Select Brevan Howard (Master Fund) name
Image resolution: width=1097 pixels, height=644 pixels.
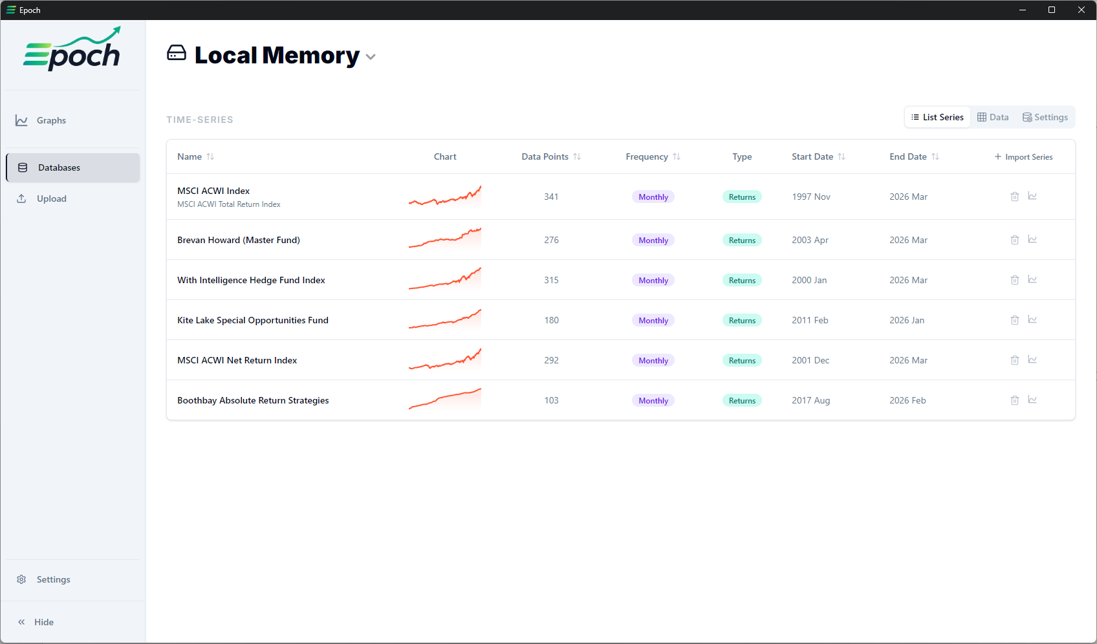pyautogui.click(x=239, y=240)
